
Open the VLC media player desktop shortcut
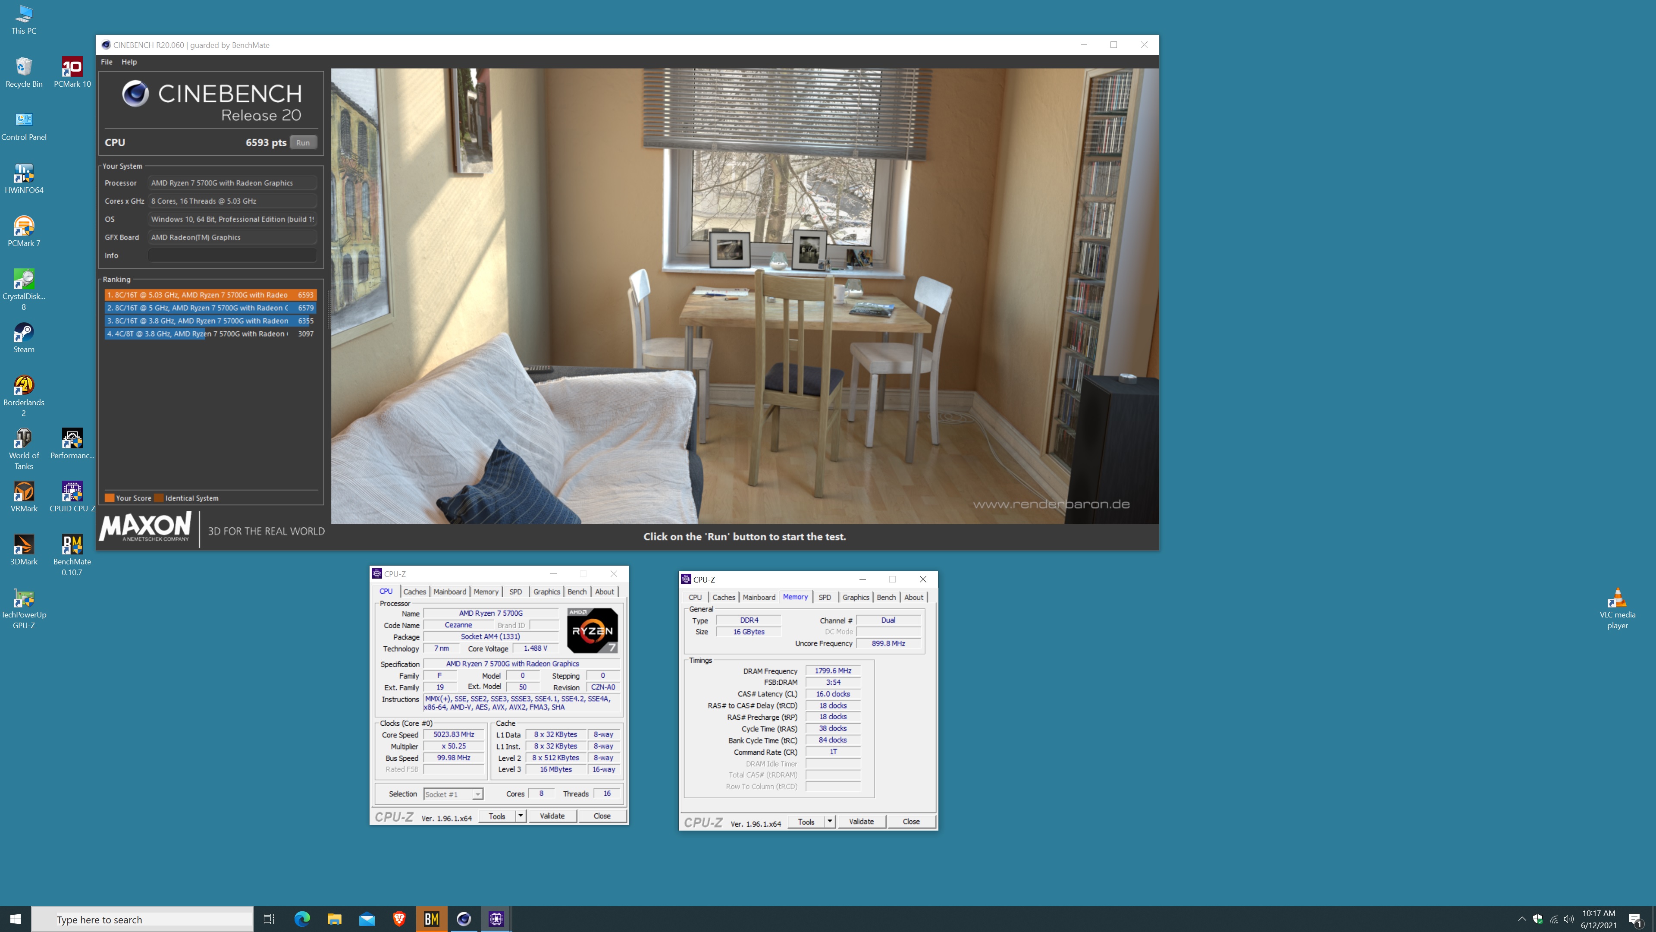tap(1618, 608)
